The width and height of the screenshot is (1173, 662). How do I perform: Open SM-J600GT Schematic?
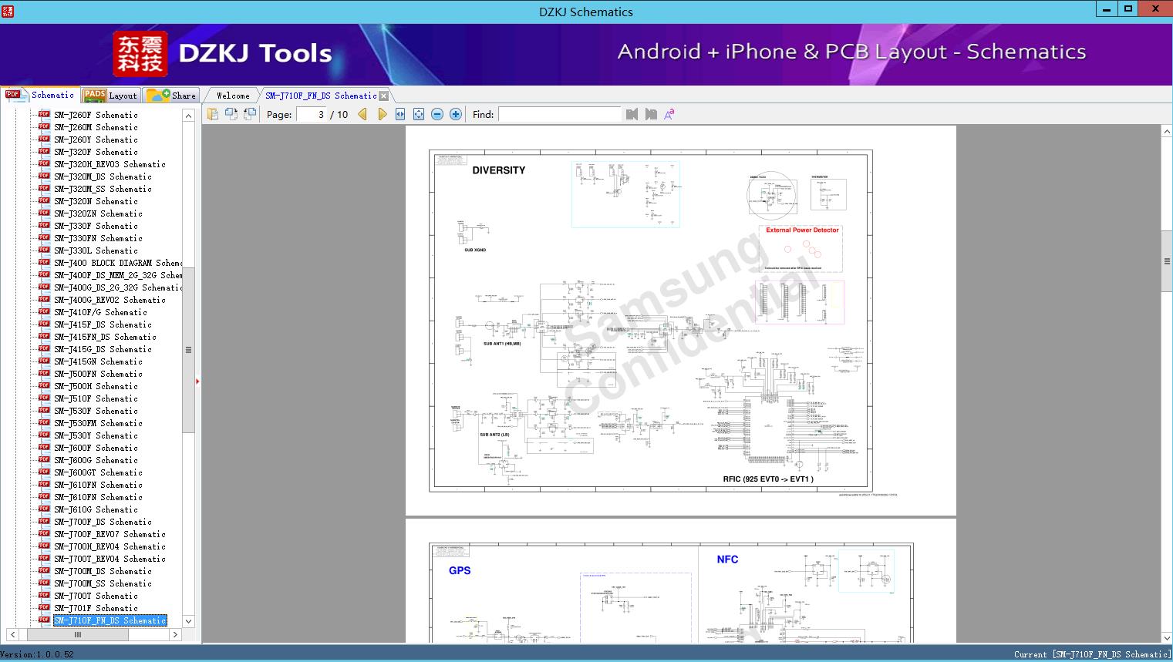(x=98, y=472)
